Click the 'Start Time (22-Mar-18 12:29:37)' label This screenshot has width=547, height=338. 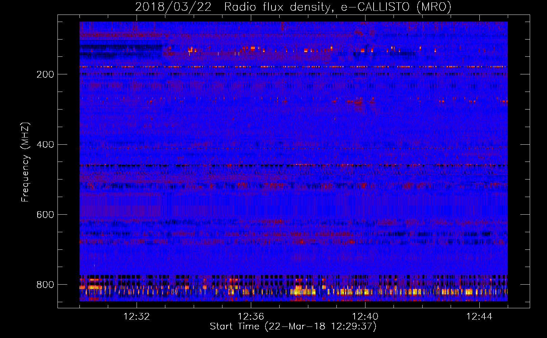pos(293,326)
